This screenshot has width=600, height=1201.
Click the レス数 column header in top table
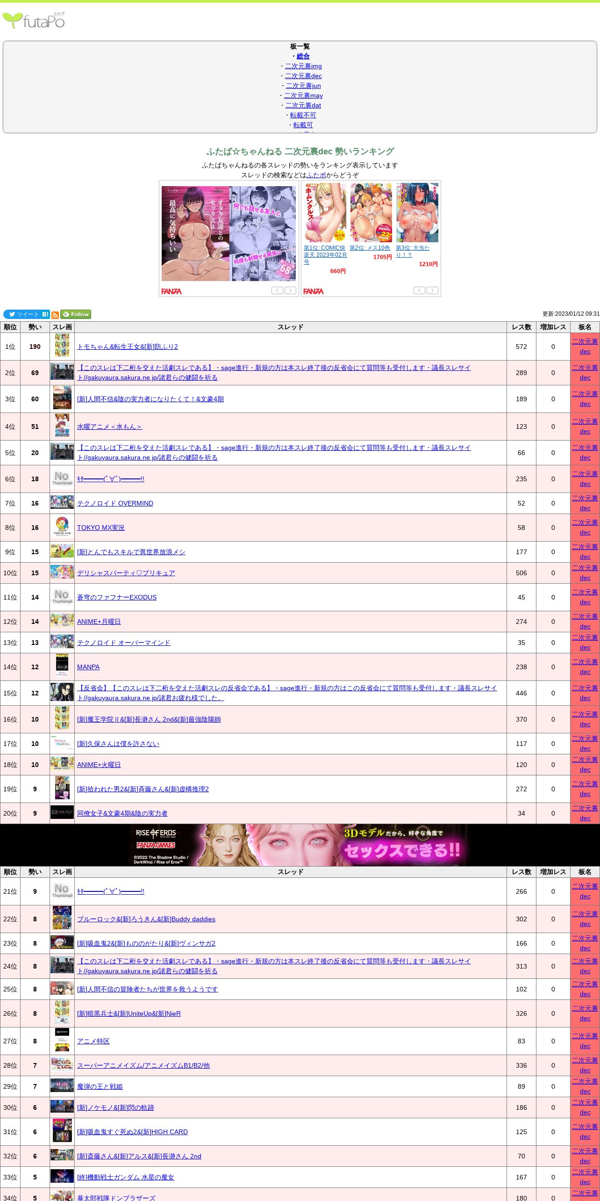point(521,327)
